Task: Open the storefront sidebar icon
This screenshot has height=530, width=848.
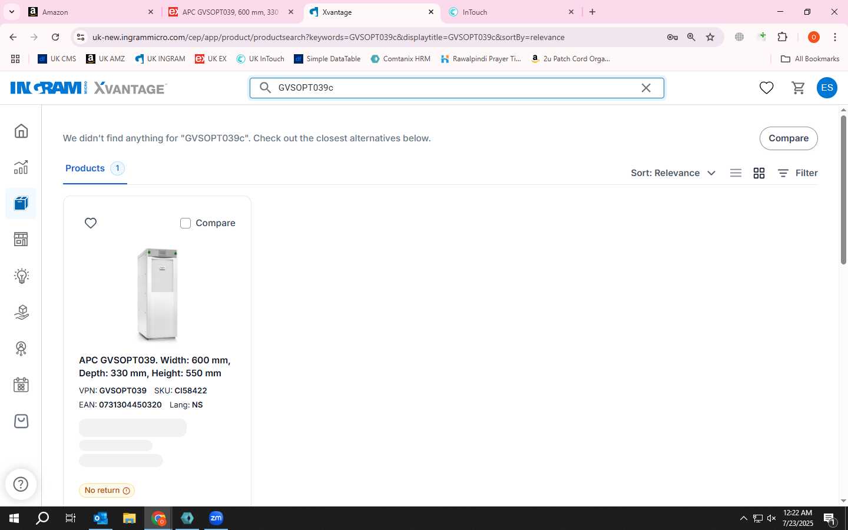Action: [x=21, y=239]
